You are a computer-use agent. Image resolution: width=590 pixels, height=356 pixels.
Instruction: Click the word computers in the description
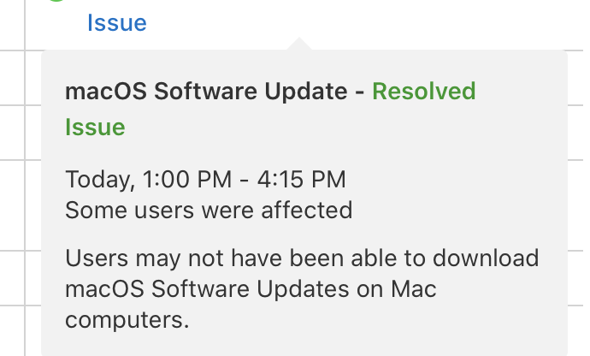(127, 319)
